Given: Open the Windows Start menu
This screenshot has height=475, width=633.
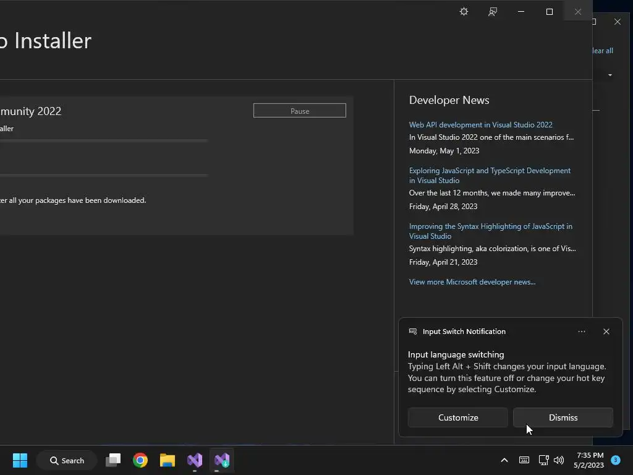Looking at the screenshot, I should [x=20, y=460].
